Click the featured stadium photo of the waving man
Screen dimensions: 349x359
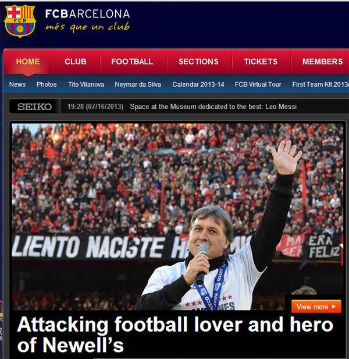pyautogui.click(x=177, y=217)
